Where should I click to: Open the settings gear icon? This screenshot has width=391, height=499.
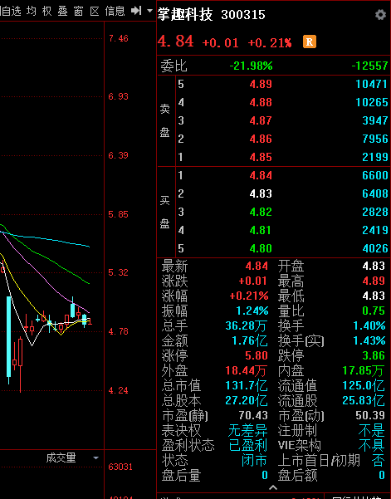pyautogui.click(x=380, y=15)
